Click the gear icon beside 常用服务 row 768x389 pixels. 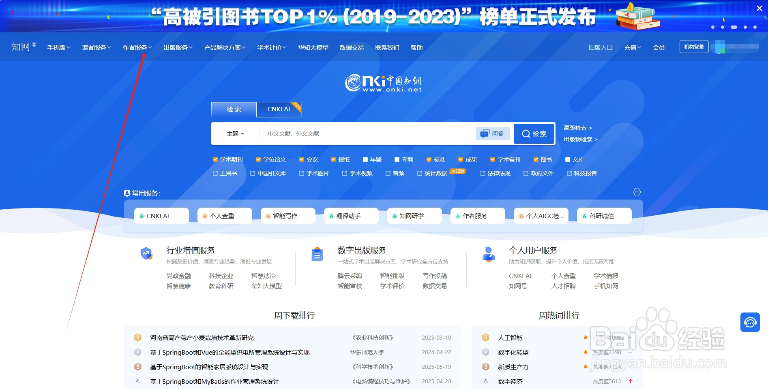(636, 192)
